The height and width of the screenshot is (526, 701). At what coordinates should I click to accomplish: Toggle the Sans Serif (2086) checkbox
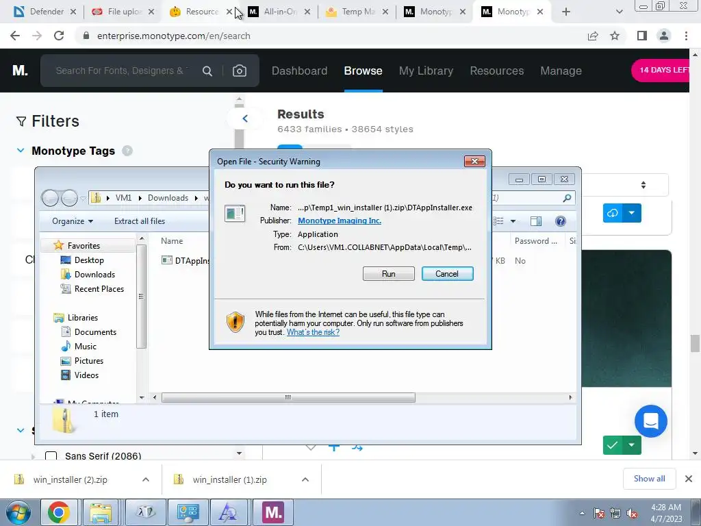pos(51,455)
